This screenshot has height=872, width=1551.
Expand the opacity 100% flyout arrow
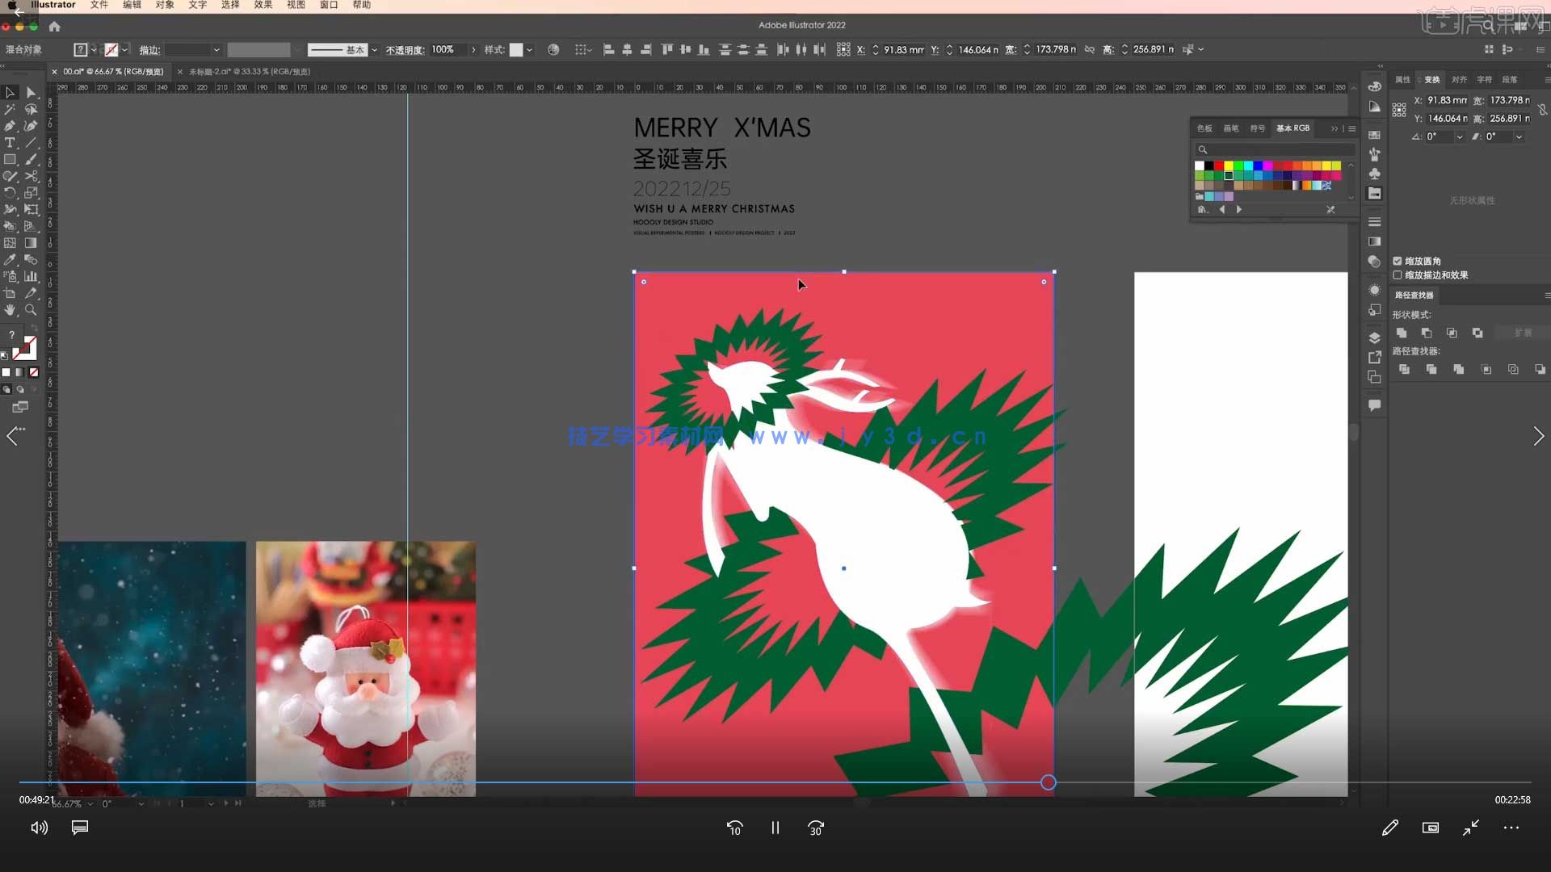click(x=473, y=50)
